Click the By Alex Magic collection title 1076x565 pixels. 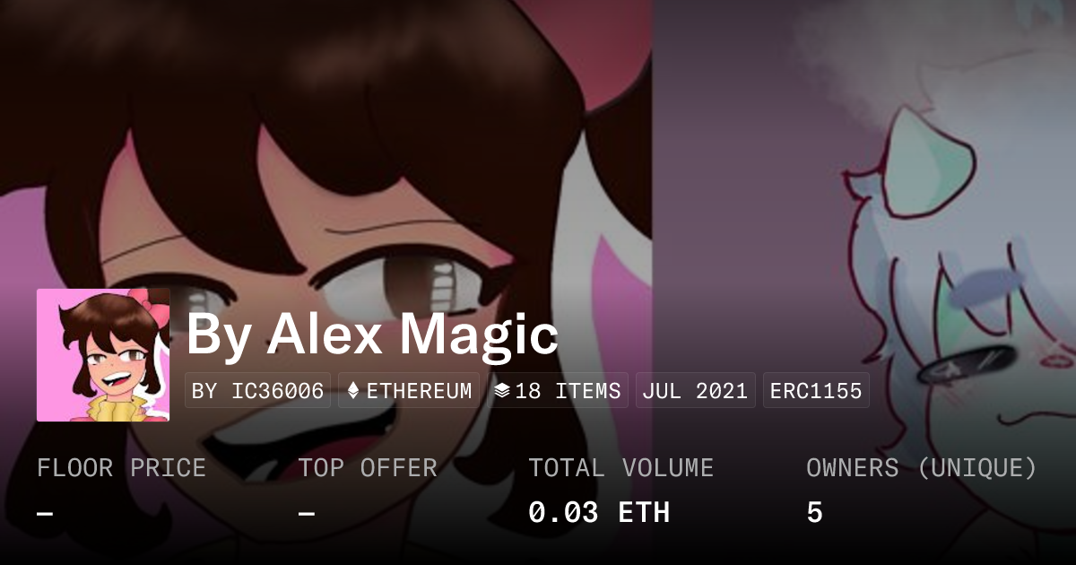pyautogui.click(x=372, y=335)
